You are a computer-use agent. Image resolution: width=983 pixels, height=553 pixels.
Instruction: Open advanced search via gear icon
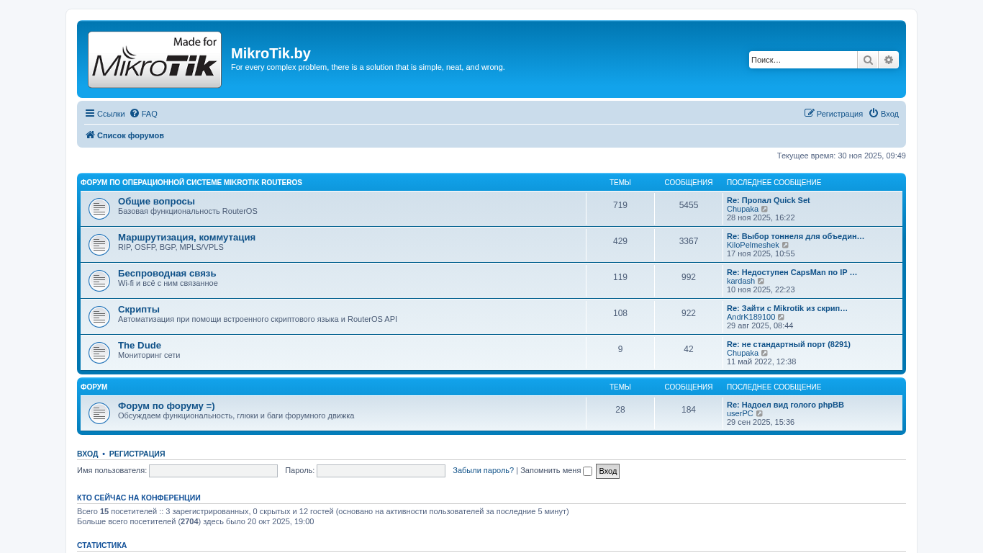[889, 60]
